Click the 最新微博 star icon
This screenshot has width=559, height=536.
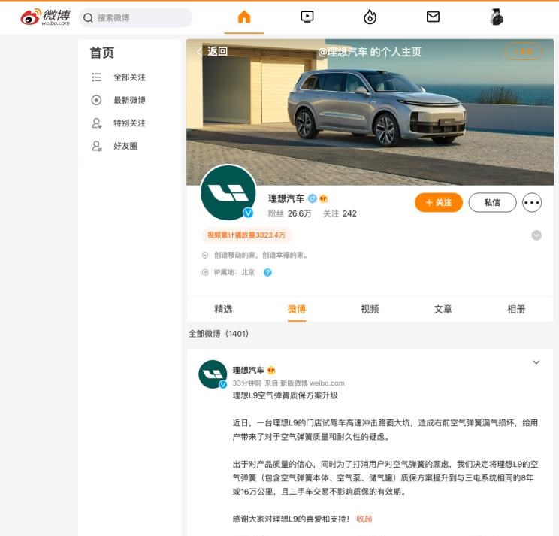point(97,100)
